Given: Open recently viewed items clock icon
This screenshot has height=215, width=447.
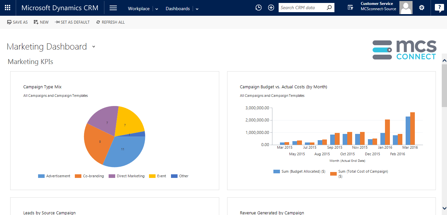Looking at the screenshot, I should point(259,8).
